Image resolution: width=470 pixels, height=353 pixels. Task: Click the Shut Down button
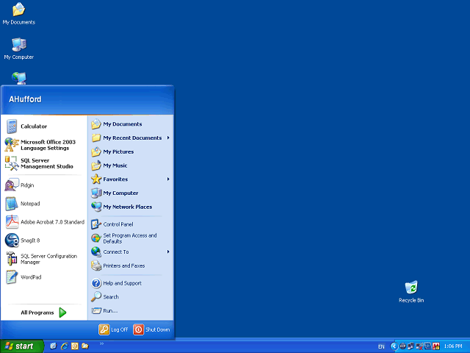coord(151,329)
